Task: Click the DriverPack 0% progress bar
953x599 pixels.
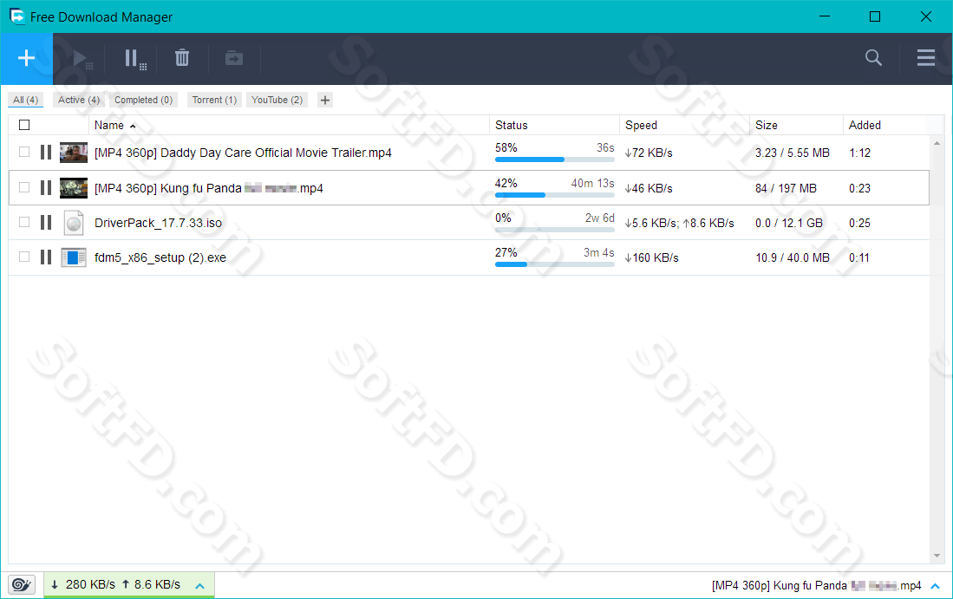Action: click(554, 229)
